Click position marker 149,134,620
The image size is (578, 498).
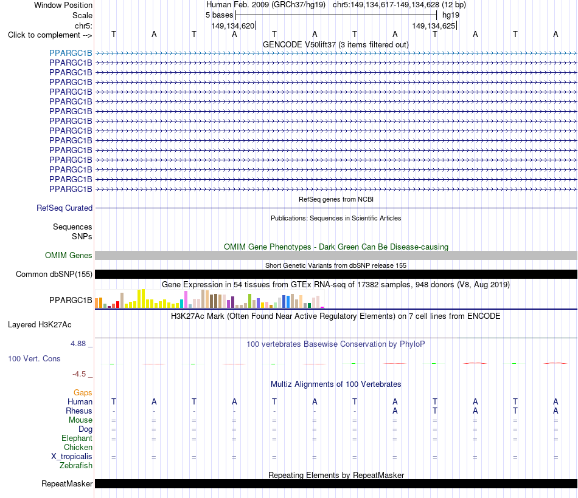[232, 26]
